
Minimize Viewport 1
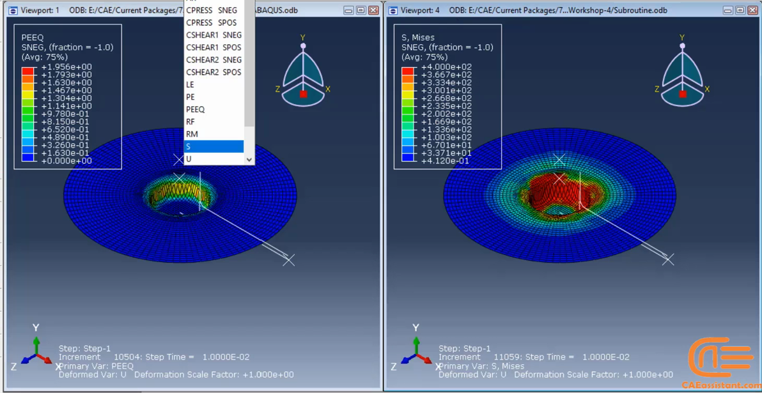tap(348, 10)
